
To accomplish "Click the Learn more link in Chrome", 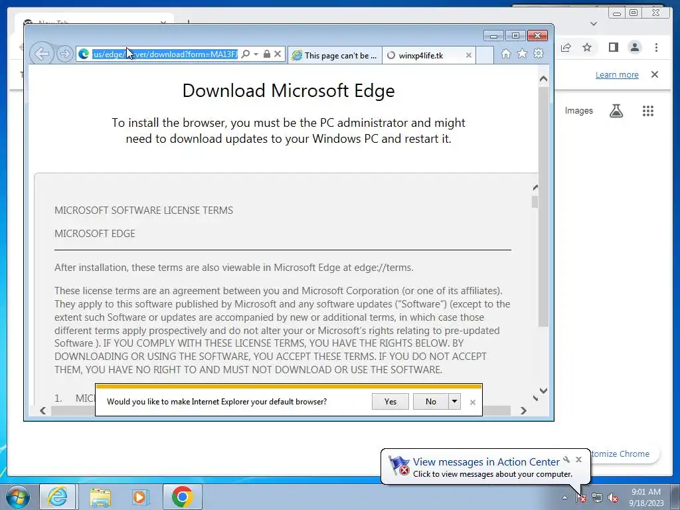I will coord(617,74).
